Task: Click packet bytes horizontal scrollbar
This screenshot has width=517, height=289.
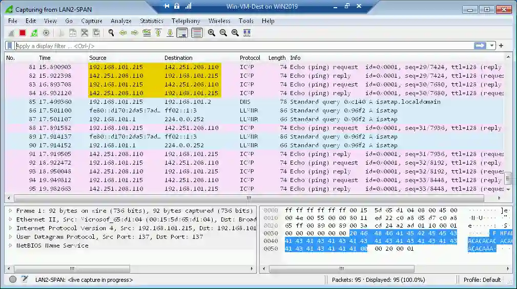Action: 342,269
